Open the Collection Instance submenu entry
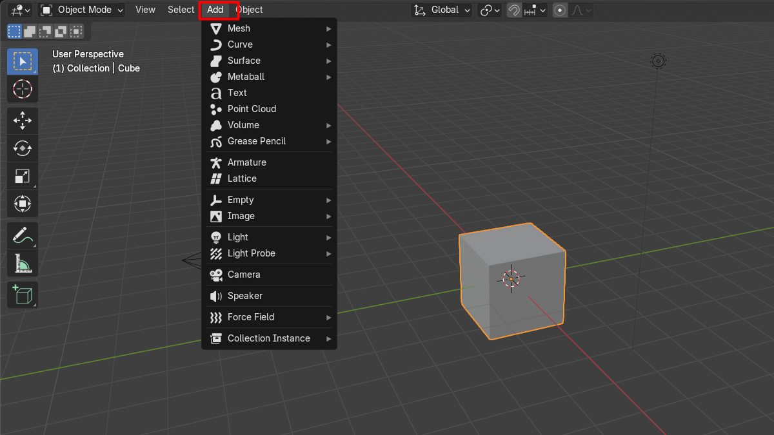 (270, 338)
